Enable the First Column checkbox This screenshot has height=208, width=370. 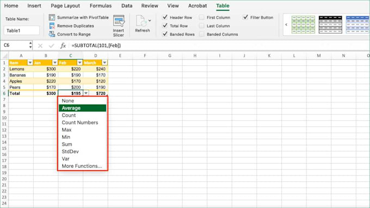click(202, 17)
